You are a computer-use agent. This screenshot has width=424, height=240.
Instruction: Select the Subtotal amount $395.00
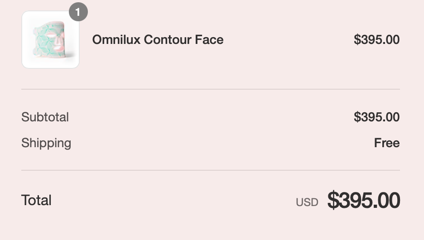tap(376, 117)
